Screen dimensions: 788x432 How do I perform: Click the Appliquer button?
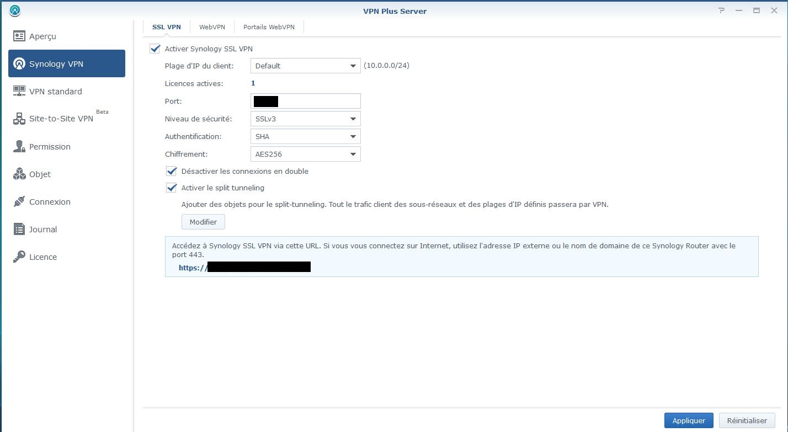[689, 420]
